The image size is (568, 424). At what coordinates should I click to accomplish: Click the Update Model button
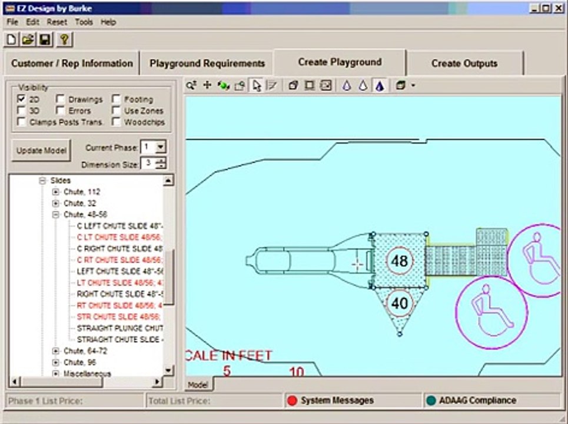(x=41, y=150)
